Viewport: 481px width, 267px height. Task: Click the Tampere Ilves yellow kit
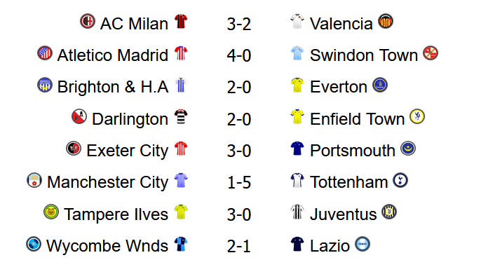pos(181,212)
